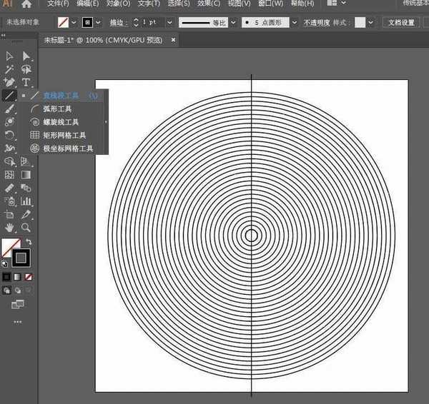Click the Home icon in top bar

26,4
